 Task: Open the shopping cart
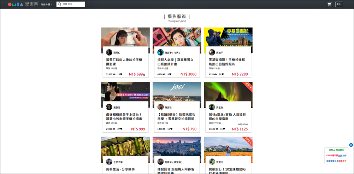tap(329, 4)
